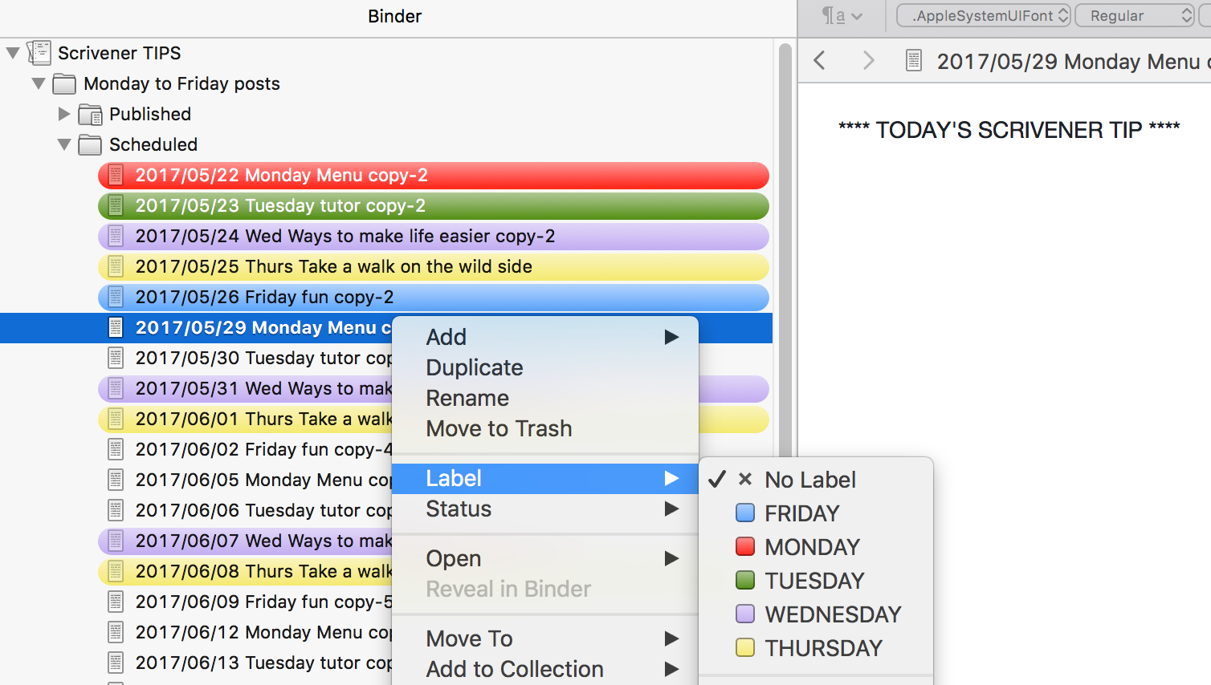Click the 2017/05/29 Monday Menu editor title
This screenshot has width=1211, height=685.
1073,62
